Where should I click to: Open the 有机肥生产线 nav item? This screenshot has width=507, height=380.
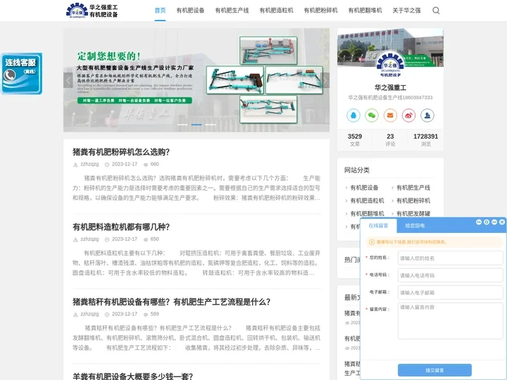[232, 11]
